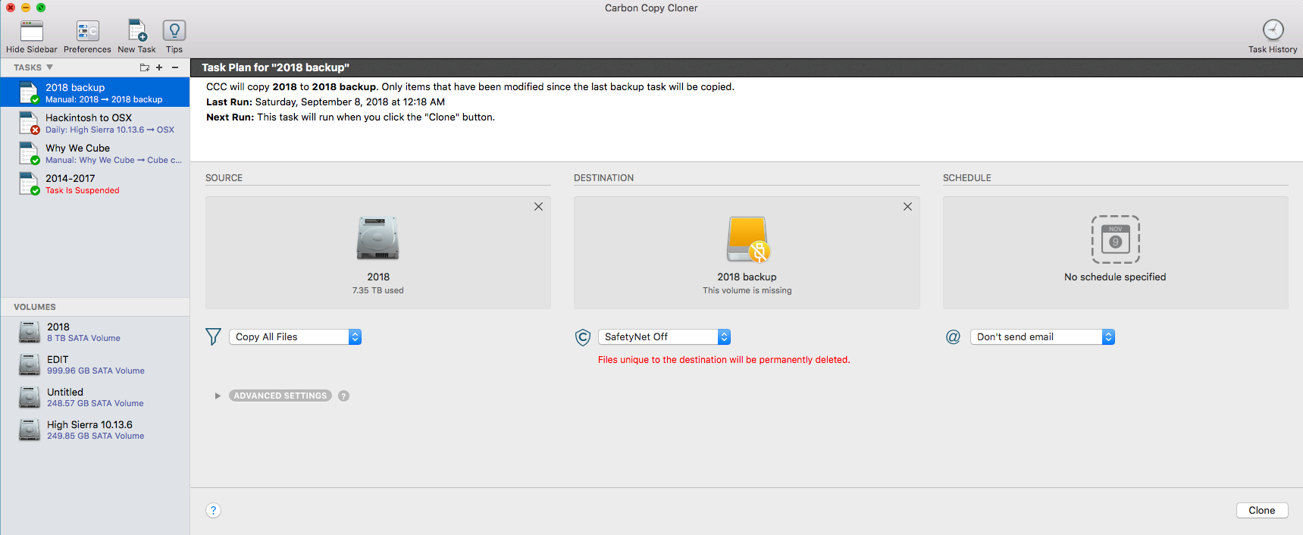Click the SafetyNet shield icon
The height and width of the screenshot is (535, 1303).
[583, 337]
